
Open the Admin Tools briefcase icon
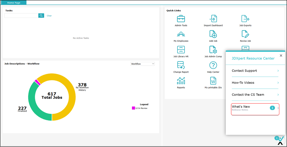181,19
